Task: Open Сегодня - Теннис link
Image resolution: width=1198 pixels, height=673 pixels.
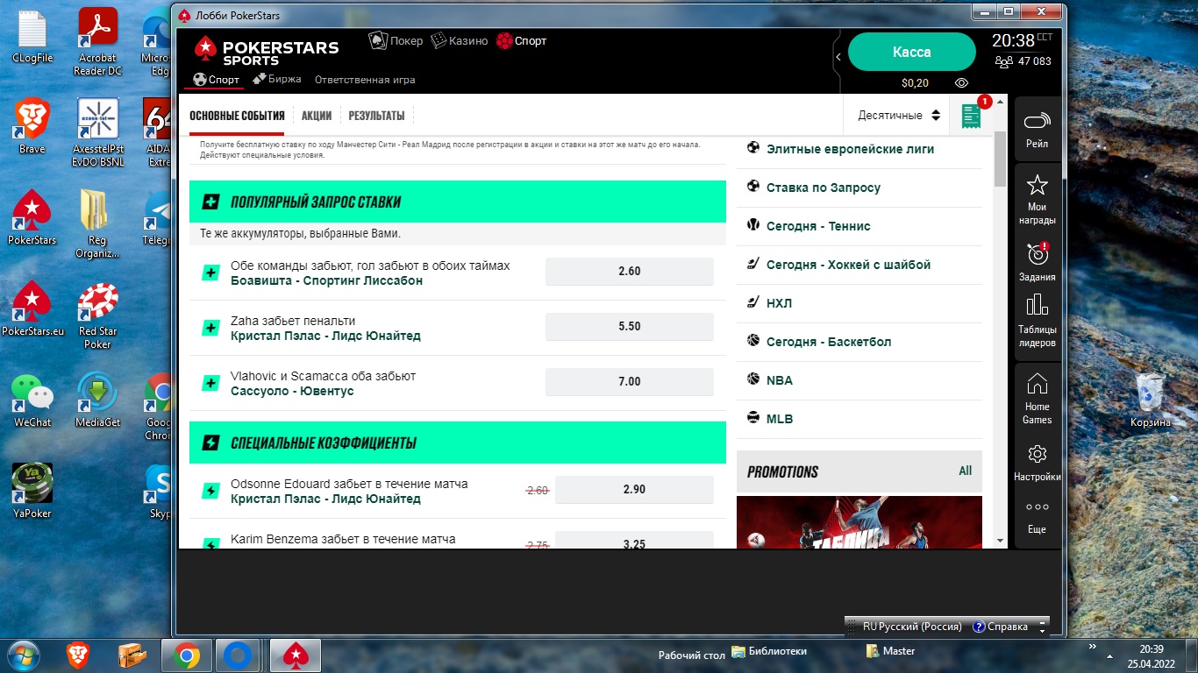Action: click(818, 226)
